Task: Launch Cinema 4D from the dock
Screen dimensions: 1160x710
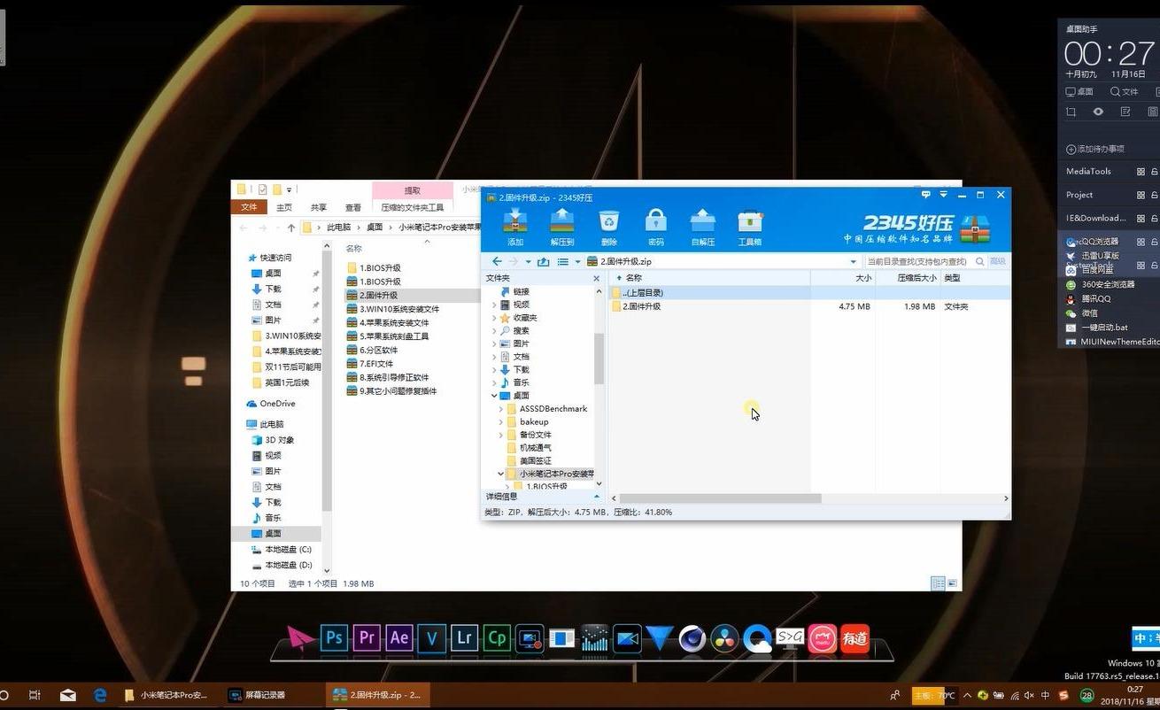Action: 692,638
